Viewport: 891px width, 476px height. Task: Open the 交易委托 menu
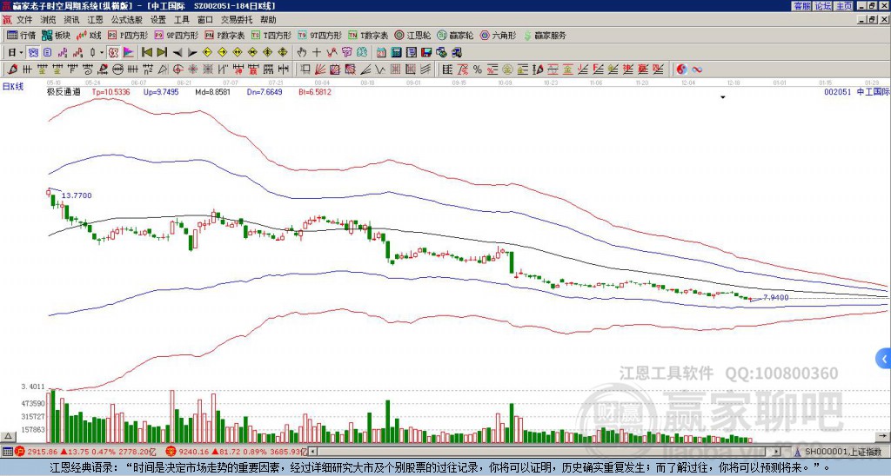coord(237,20)
